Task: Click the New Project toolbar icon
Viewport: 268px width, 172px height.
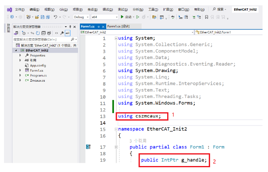Action: pyautogui.click(x=28, y=17)
